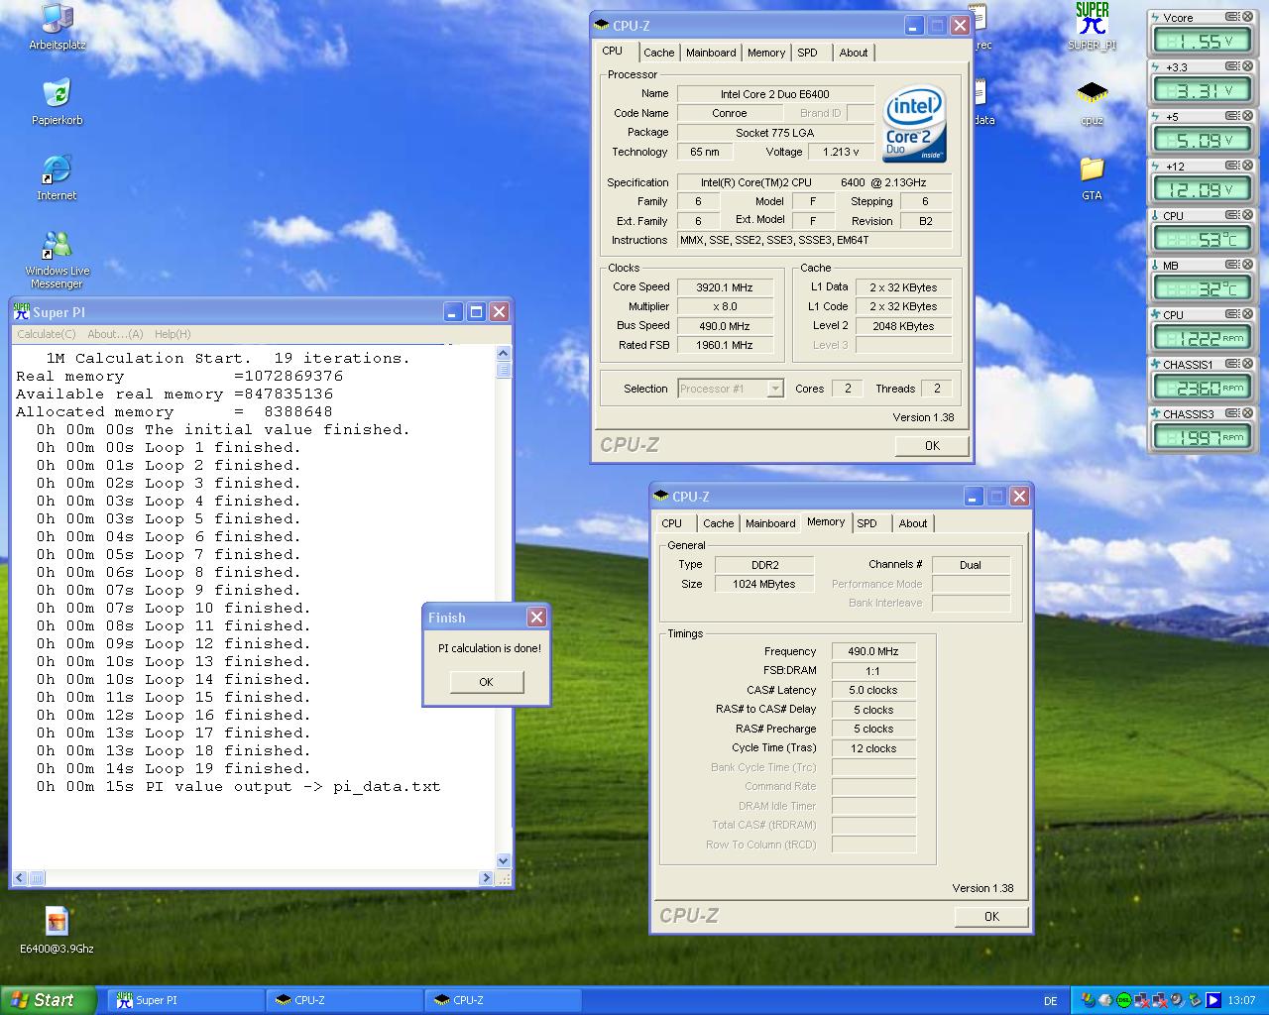This screenshot has height=1015, width=1269.
Task: Open settings for the +3.3 voltage widget
Action: (x=1232, y=66)
